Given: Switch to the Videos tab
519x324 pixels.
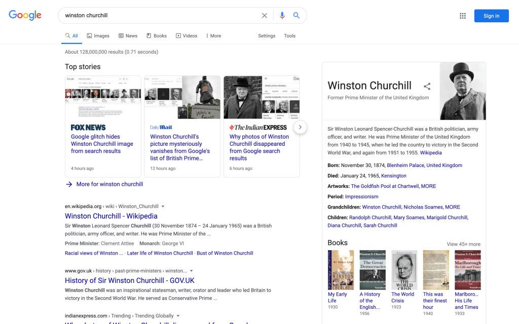Looking at the screenshot, I should [187, 36].
